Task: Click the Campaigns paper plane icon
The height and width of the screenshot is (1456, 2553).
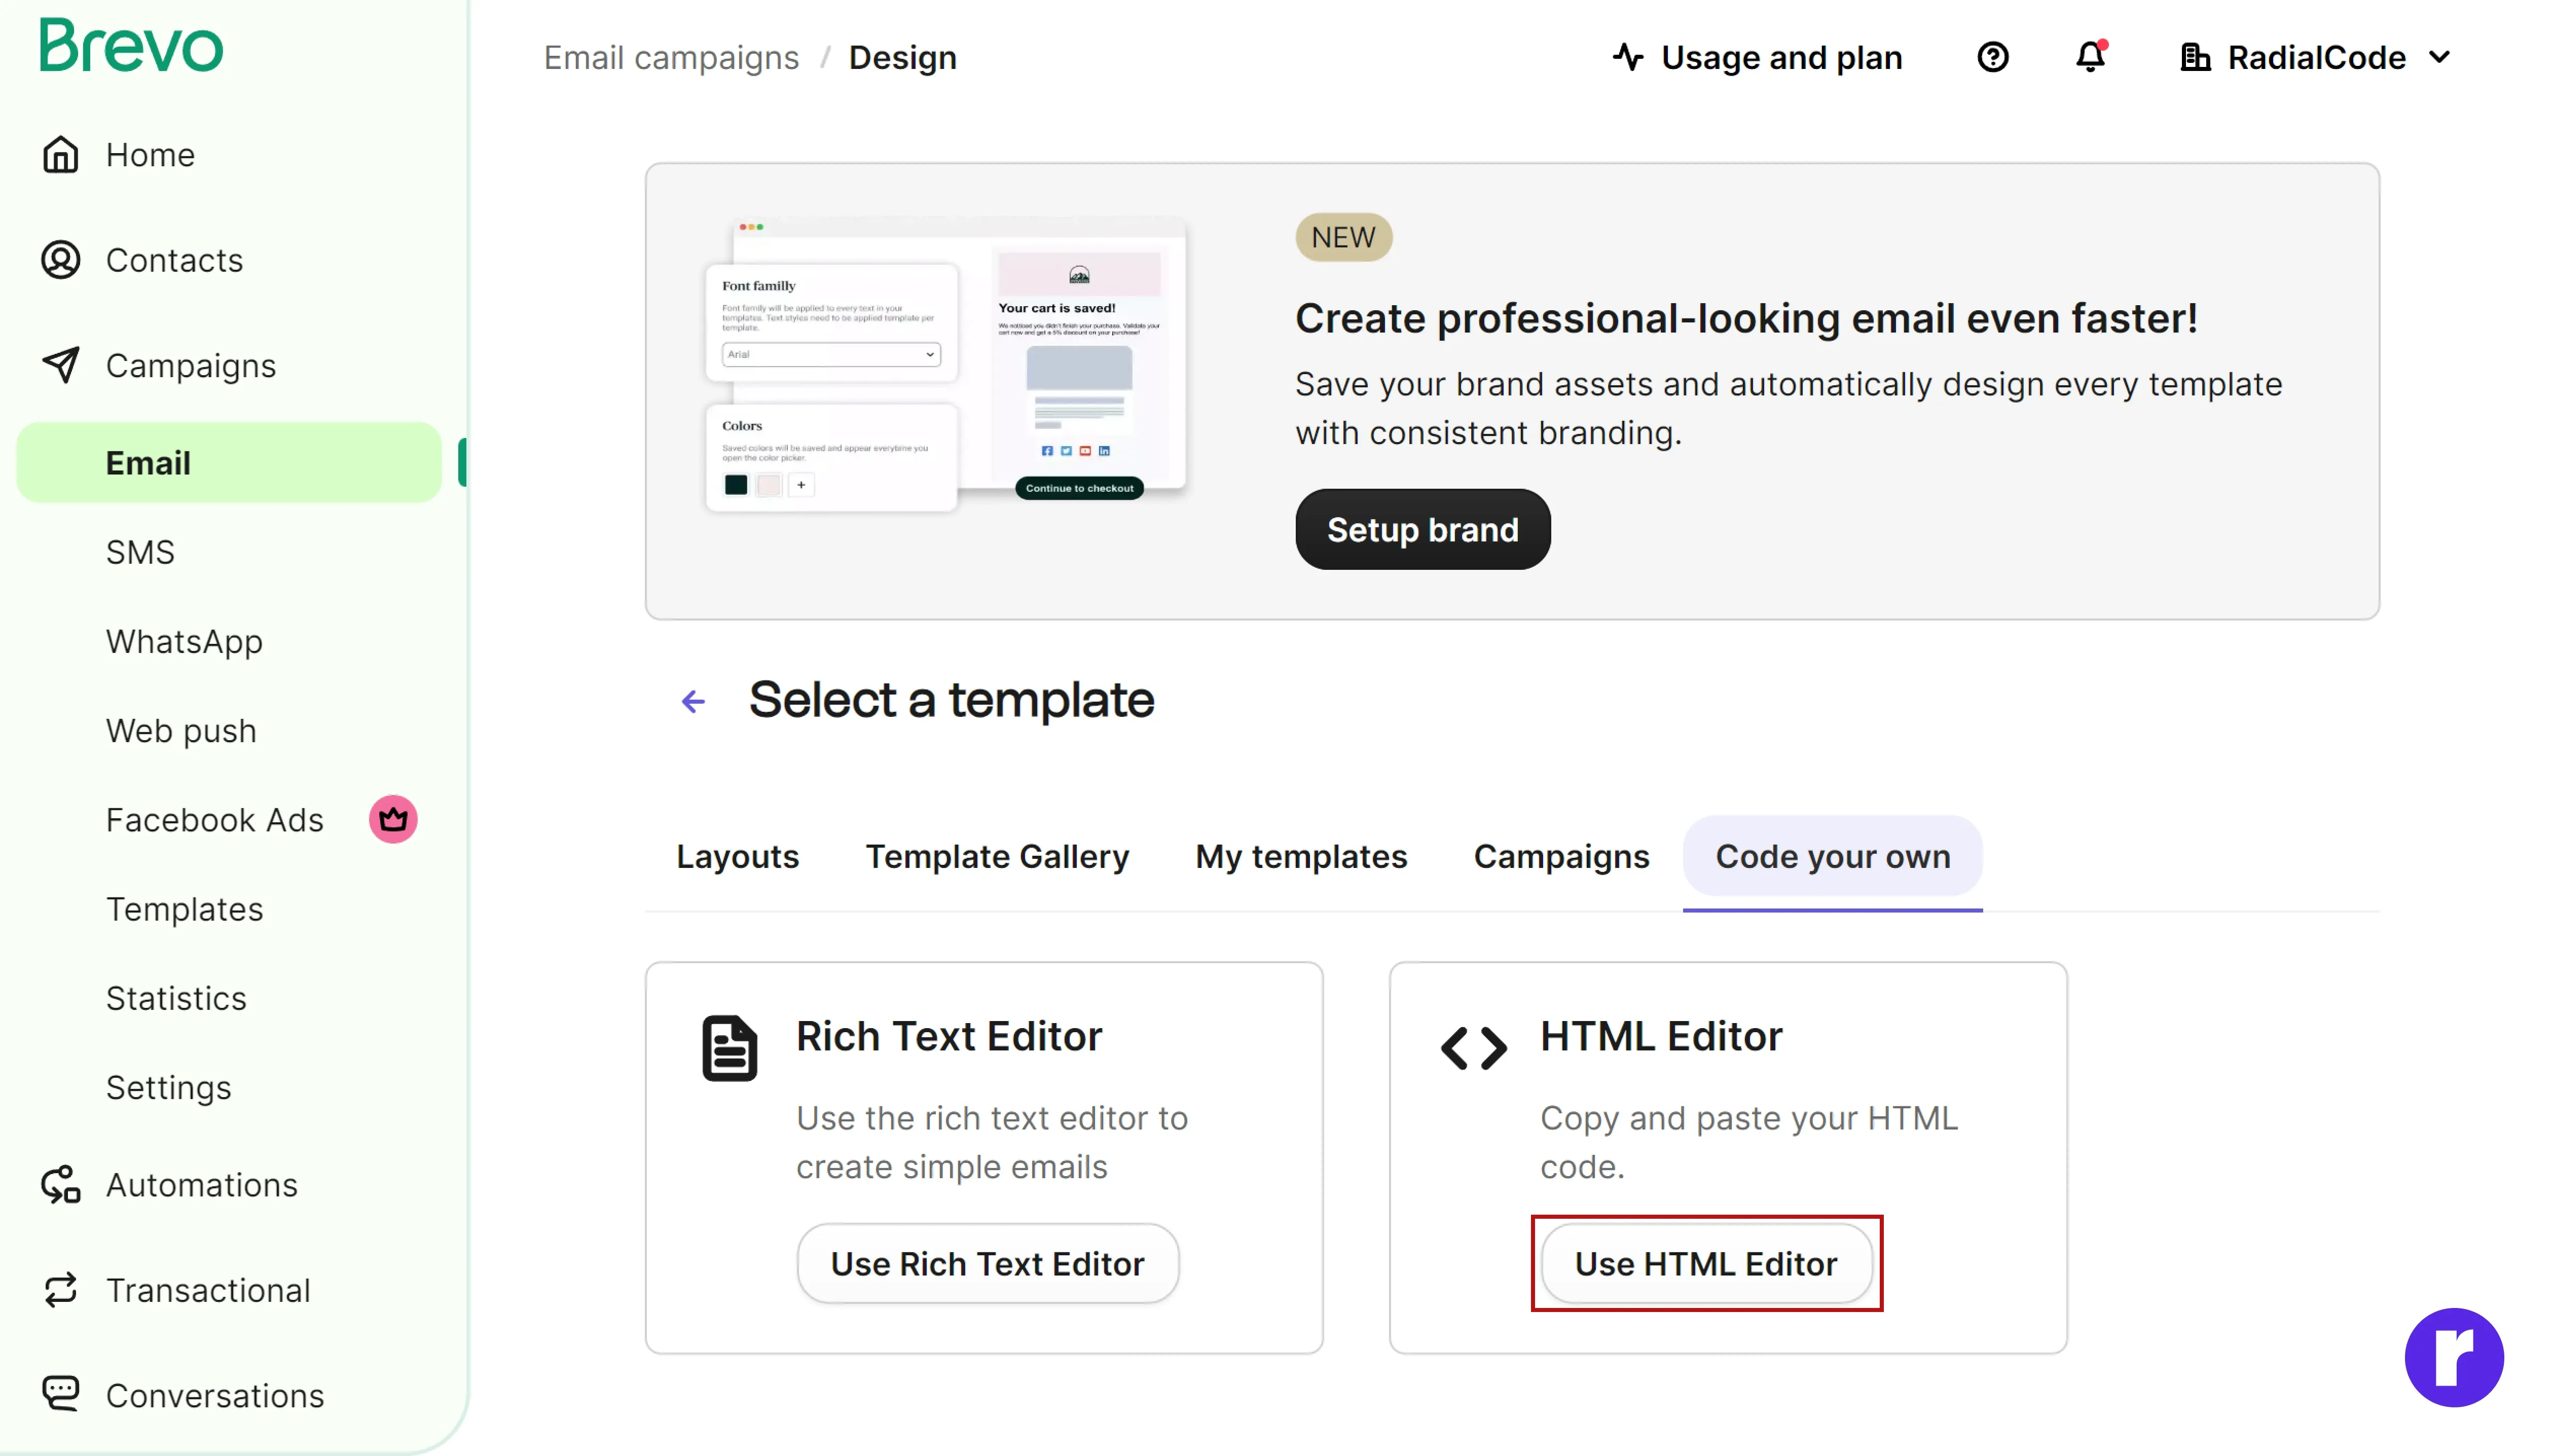Action: [x=61, y=365]
